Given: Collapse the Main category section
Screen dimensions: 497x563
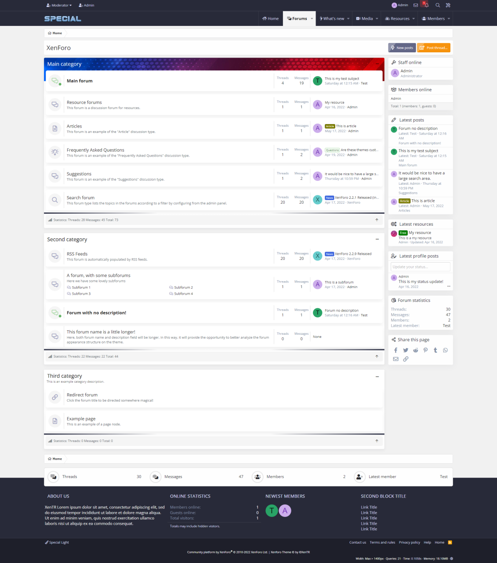Looking at the screenshot, I should 377,64.
